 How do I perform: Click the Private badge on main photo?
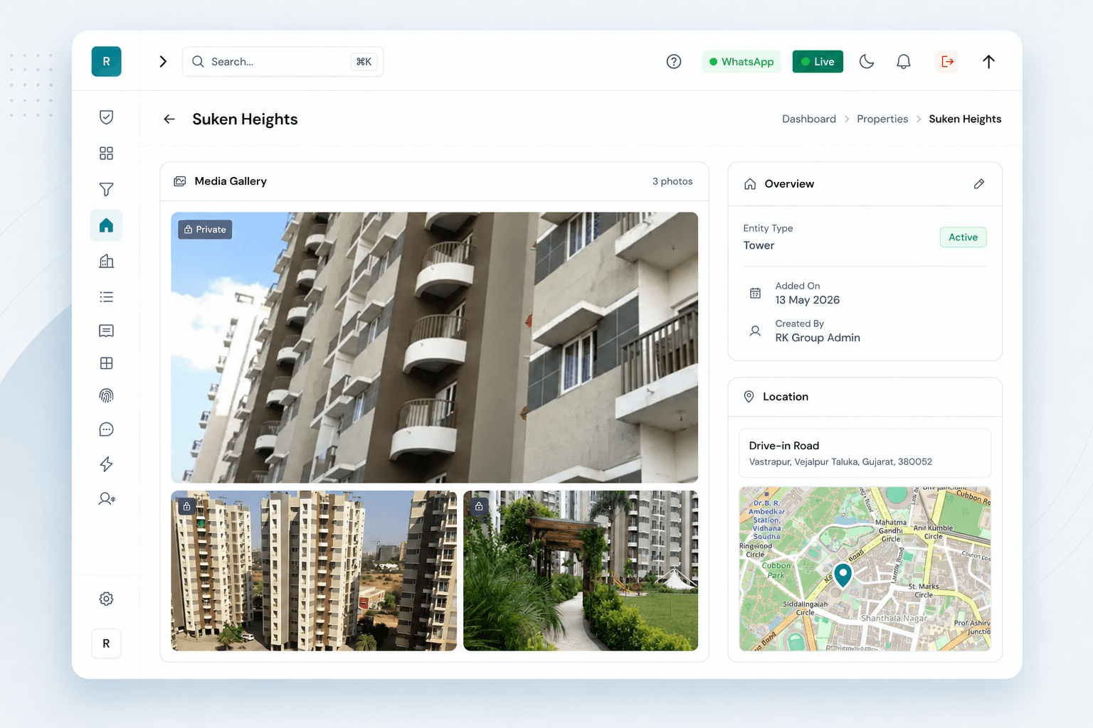[x=205, y=230]
